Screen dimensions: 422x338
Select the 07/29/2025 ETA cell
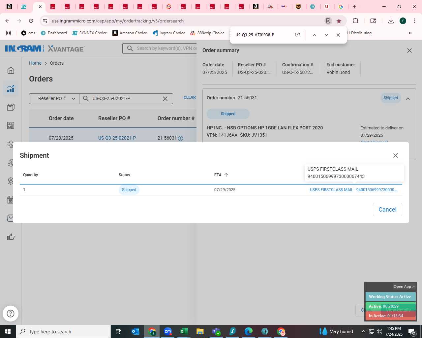coord(225,190)
